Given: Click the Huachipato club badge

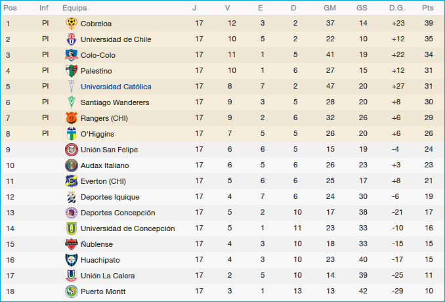Looking at the screenshot, I should pyautogui.click(x=71, y=259).
